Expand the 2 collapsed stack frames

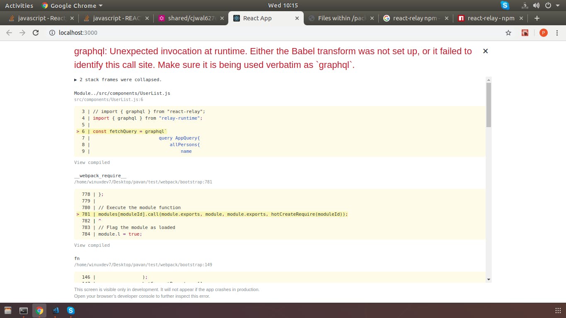[118, 79]
